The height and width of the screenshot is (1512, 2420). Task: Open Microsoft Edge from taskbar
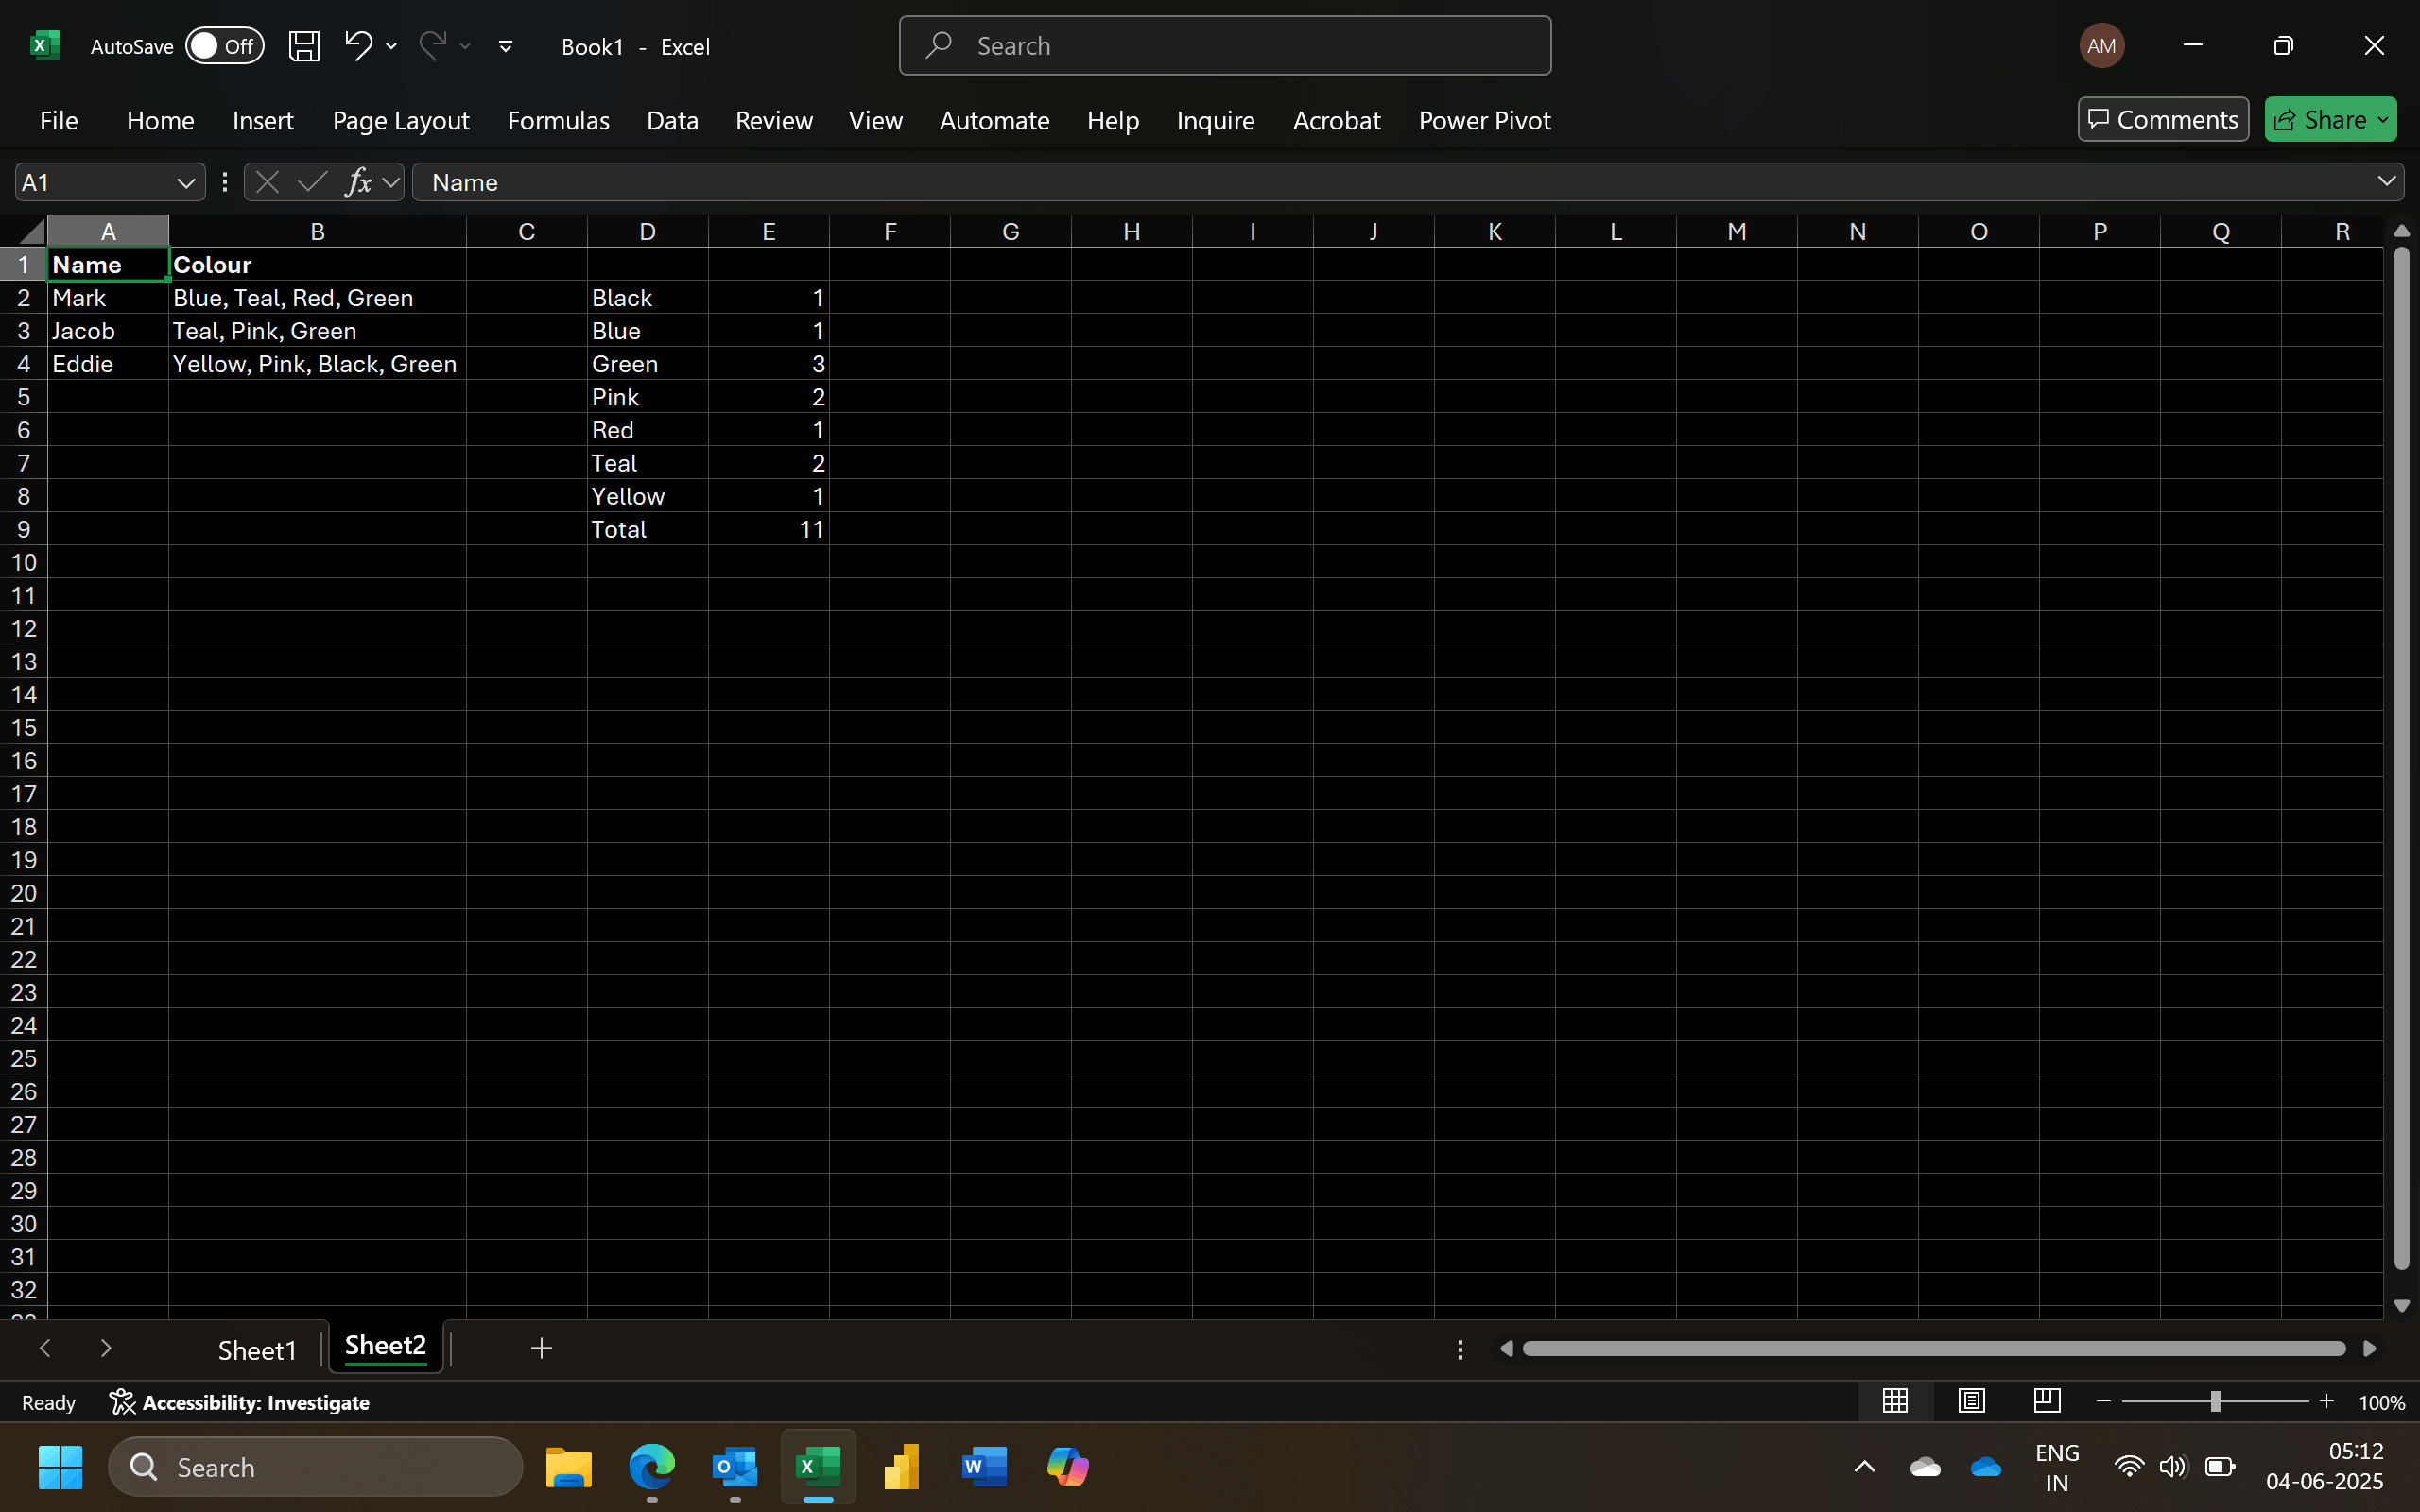click(652, 1467)
